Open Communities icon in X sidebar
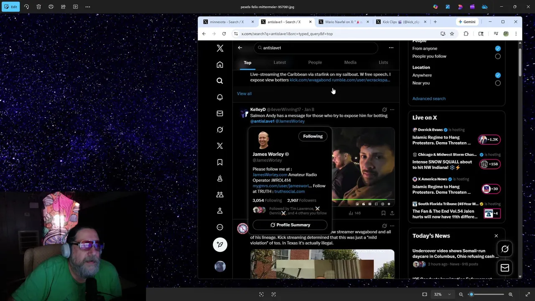 coord(220,195)
